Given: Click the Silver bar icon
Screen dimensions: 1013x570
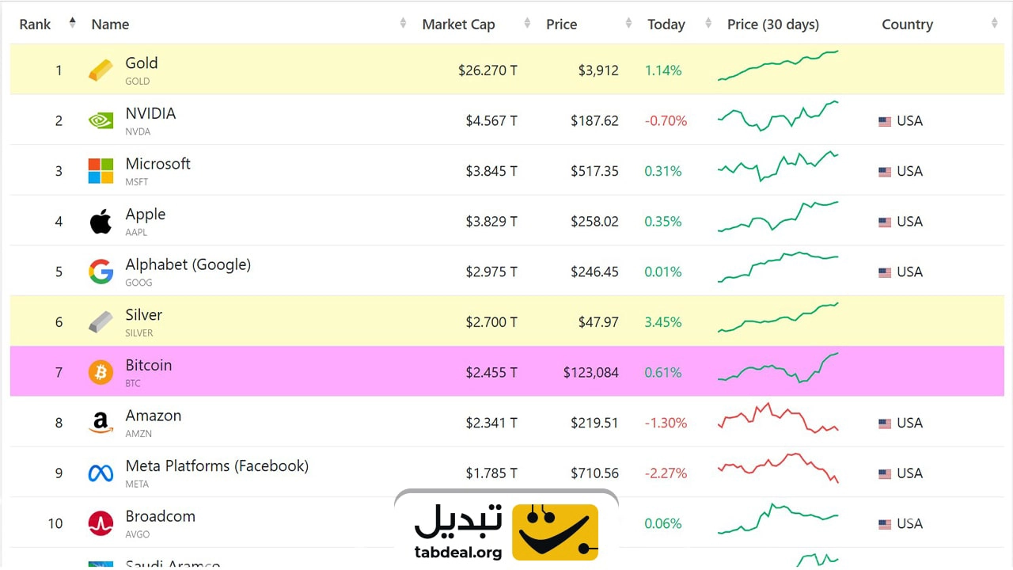Looking at the screenshot, I should [x=101, y=322].
